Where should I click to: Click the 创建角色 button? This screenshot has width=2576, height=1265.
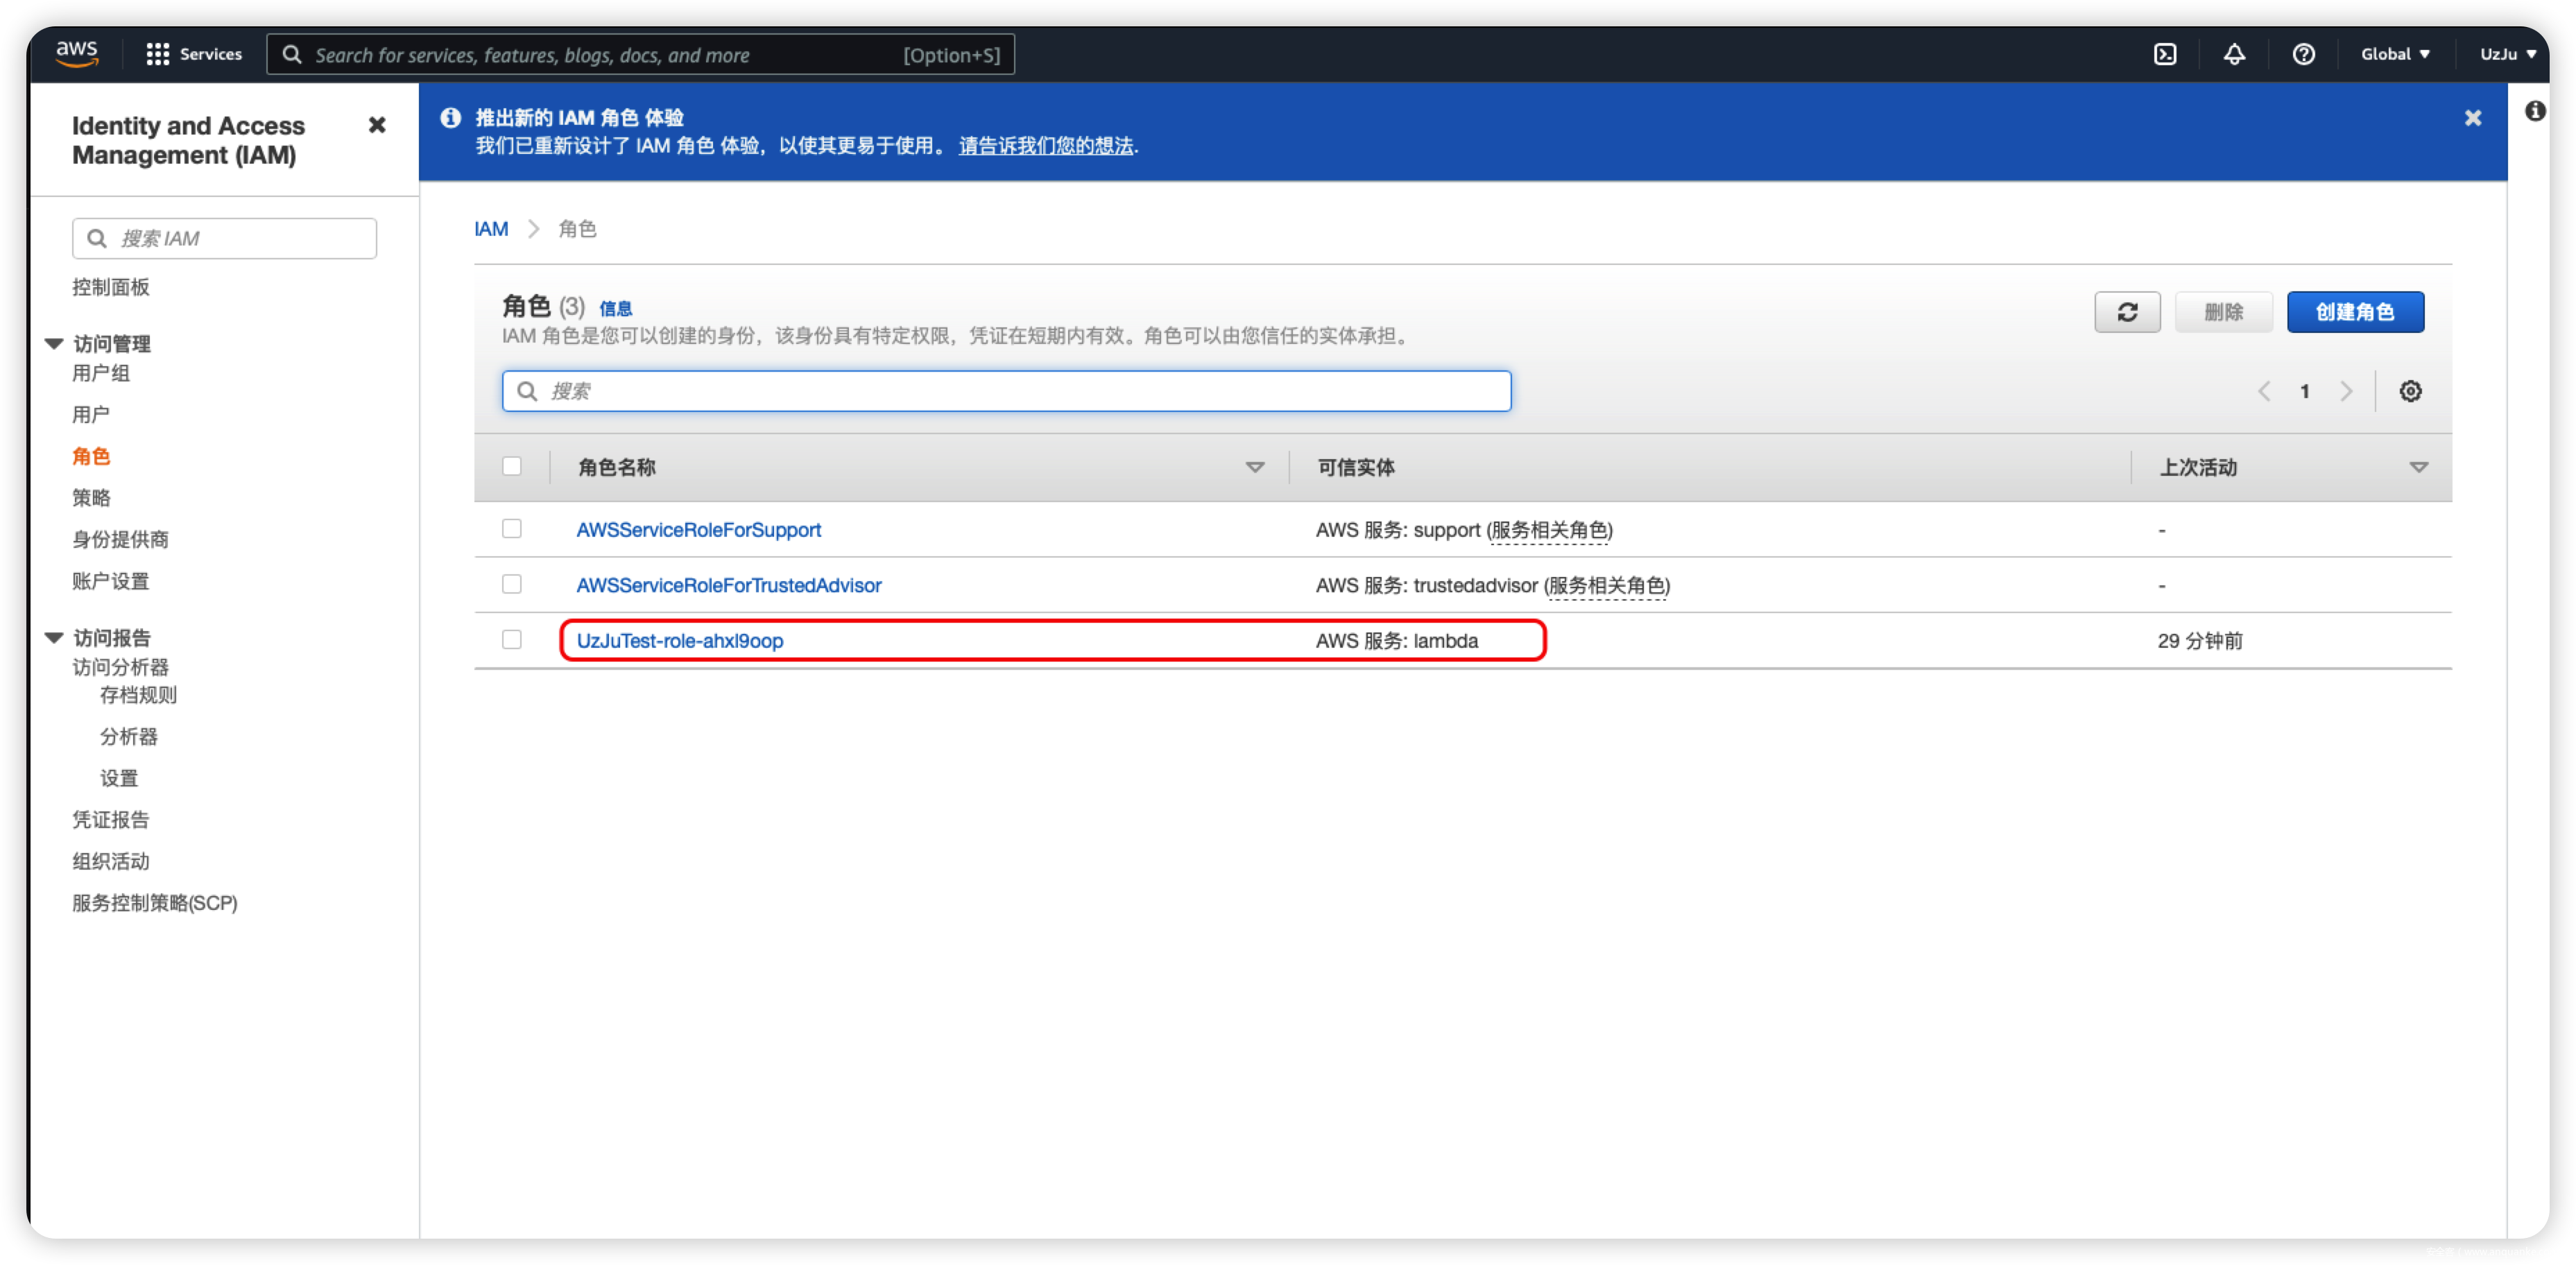2354,312
